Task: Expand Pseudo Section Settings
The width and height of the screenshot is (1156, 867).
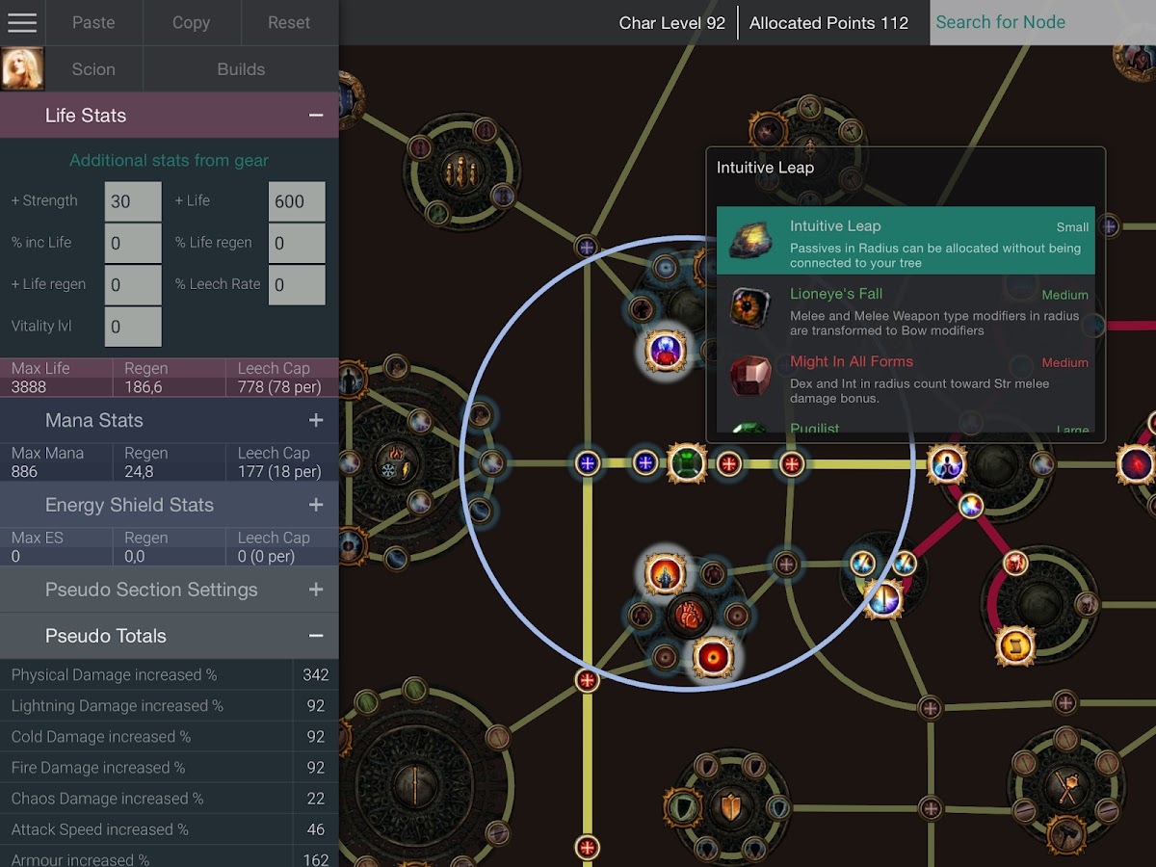Action: [315, 590]
